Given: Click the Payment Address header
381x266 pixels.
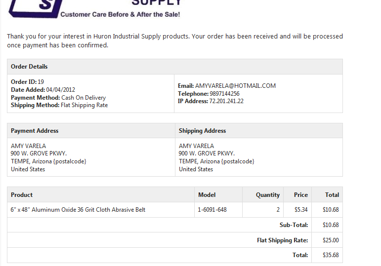Looking at the screenshot, I should pyautogui.click(x=35, y=131).
